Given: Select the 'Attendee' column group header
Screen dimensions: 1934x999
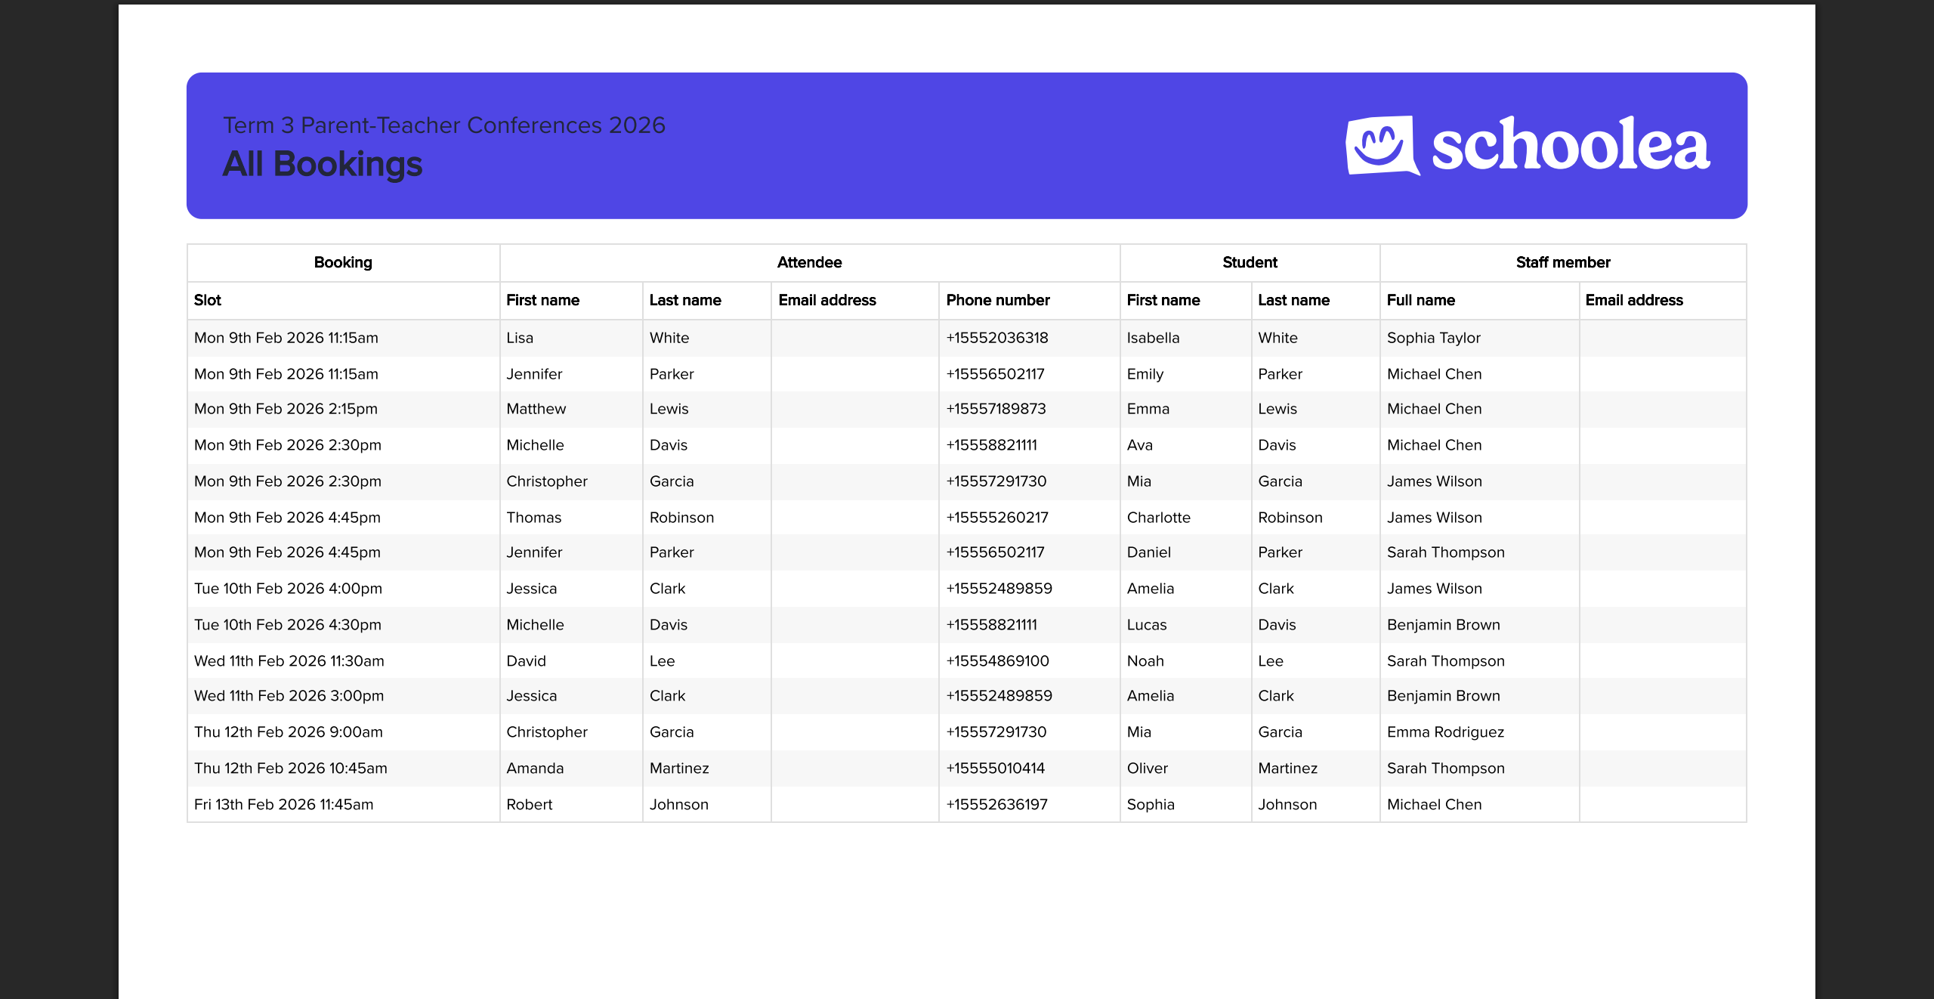Looking at the screenshot, I should [x=809, y=262].
